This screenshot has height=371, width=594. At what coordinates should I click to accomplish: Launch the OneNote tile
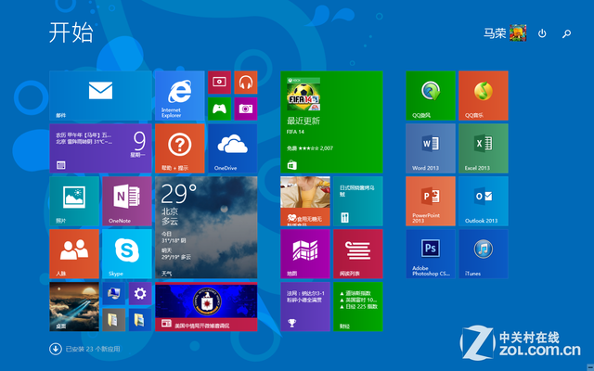[x=127, y=201]
